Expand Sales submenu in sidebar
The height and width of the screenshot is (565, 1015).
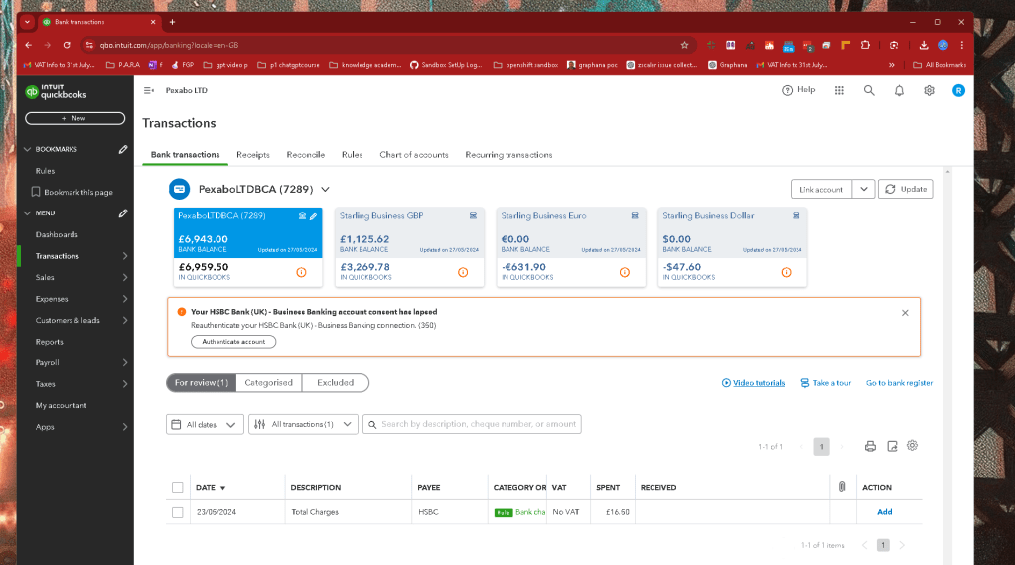pos(125,278)
